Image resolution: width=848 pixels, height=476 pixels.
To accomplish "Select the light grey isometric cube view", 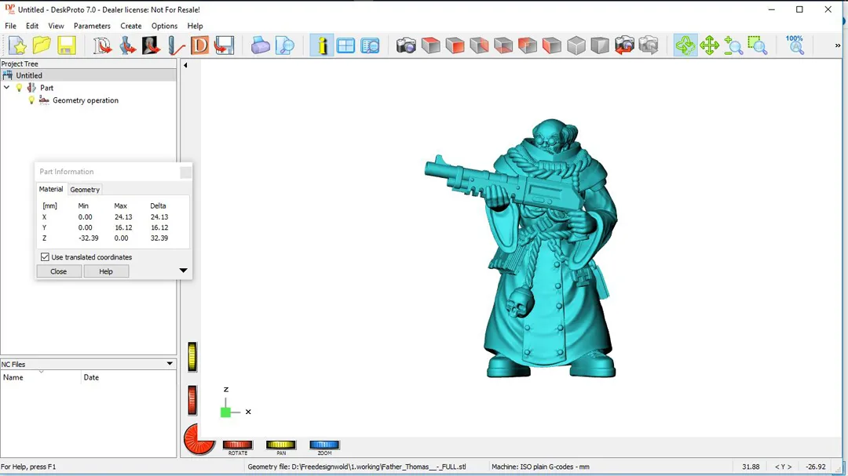I will [576, 45].
